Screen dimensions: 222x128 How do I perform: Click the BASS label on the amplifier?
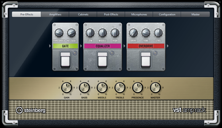coord(84,97)
